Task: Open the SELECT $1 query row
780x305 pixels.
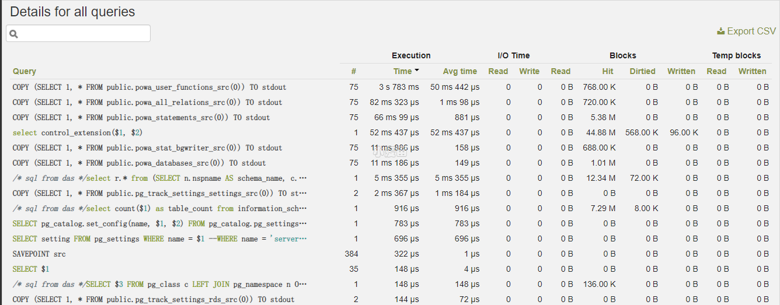Action: (31, 269)
